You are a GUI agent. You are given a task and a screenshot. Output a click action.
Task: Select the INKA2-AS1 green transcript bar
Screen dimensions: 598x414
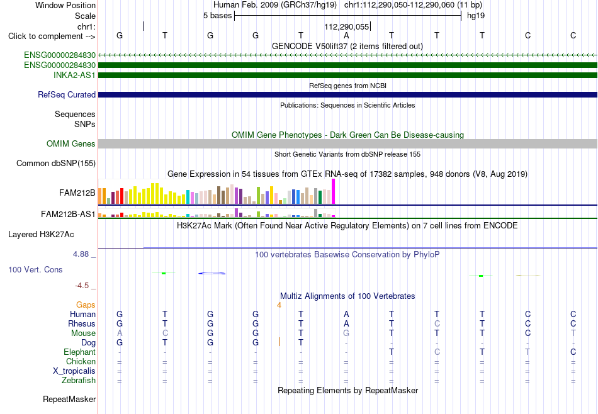pyautogui.click(x=348, y=75)
